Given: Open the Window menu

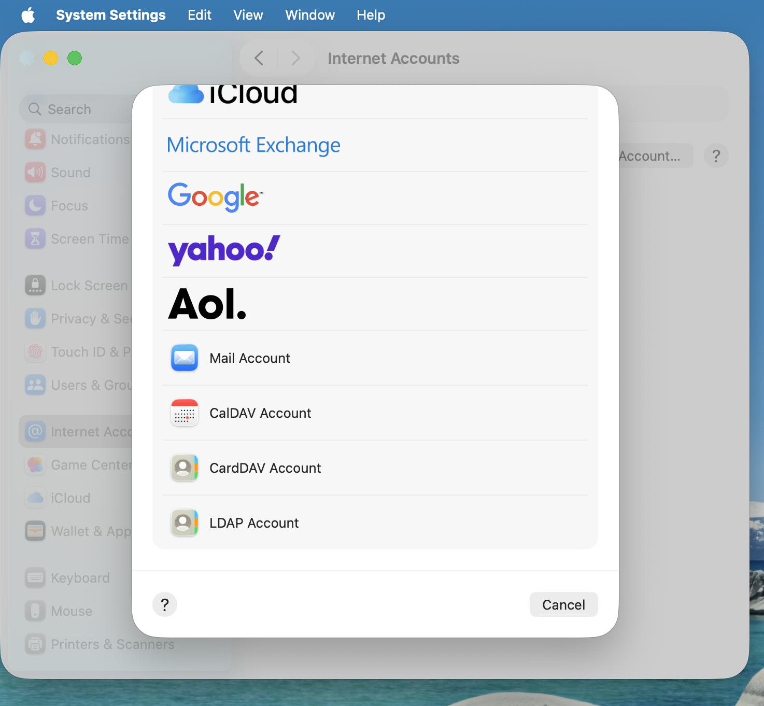Looking at the screenshot, I should 310,15.
